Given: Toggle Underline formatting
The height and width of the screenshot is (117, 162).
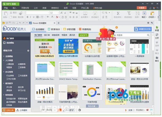Looking at the screenshot, I should click(x=33, y=17).
